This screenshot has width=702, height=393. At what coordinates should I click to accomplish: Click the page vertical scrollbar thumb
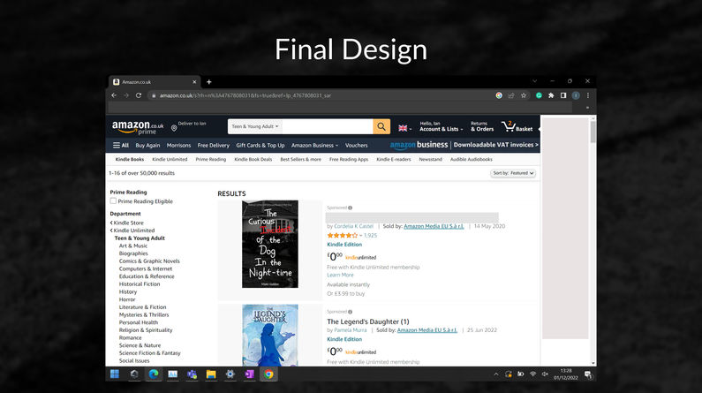point(593,132)
